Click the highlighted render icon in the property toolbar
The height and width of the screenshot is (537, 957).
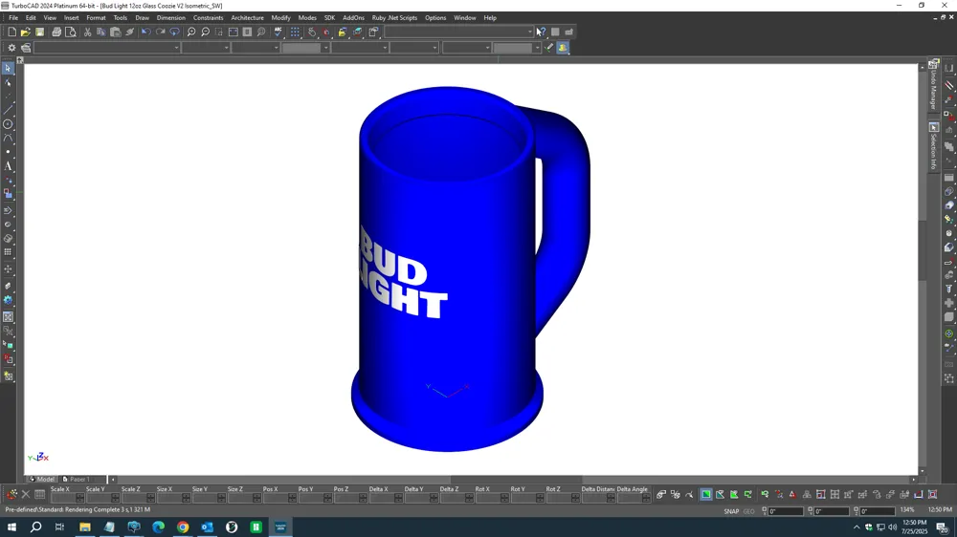click(563, 48)
